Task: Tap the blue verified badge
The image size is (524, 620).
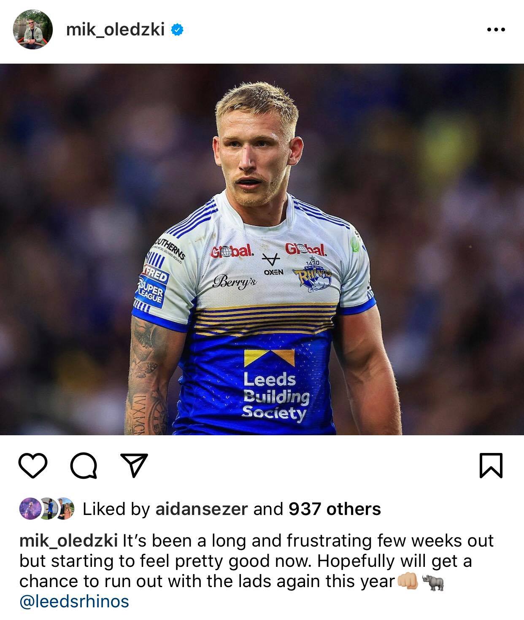Action: (x=177, y=30)
